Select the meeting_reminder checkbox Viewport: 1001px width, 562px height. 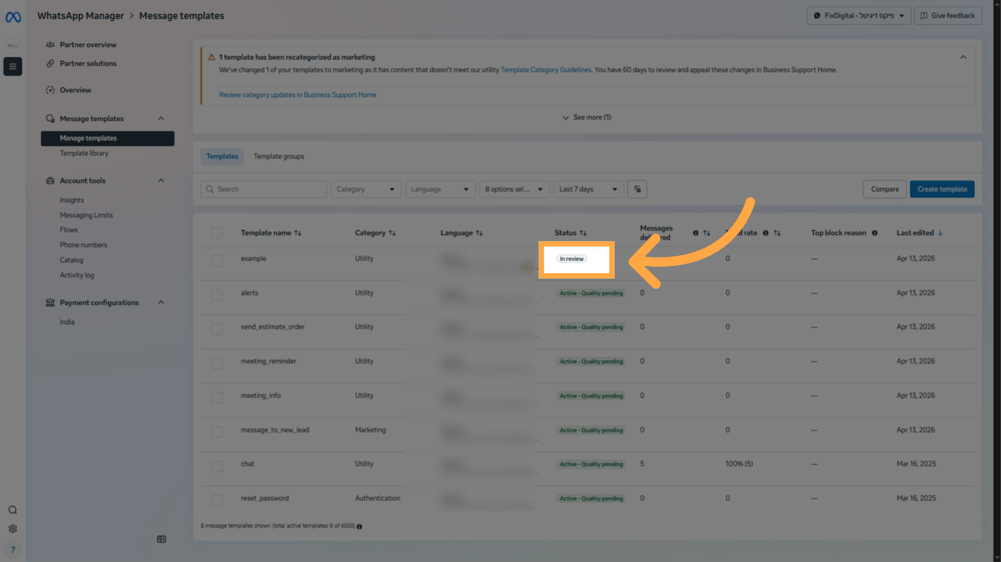[x=217, y=363]
